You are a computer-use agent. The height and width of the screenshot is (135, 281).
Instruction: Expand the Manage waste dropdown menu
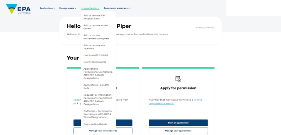point(68,8)
